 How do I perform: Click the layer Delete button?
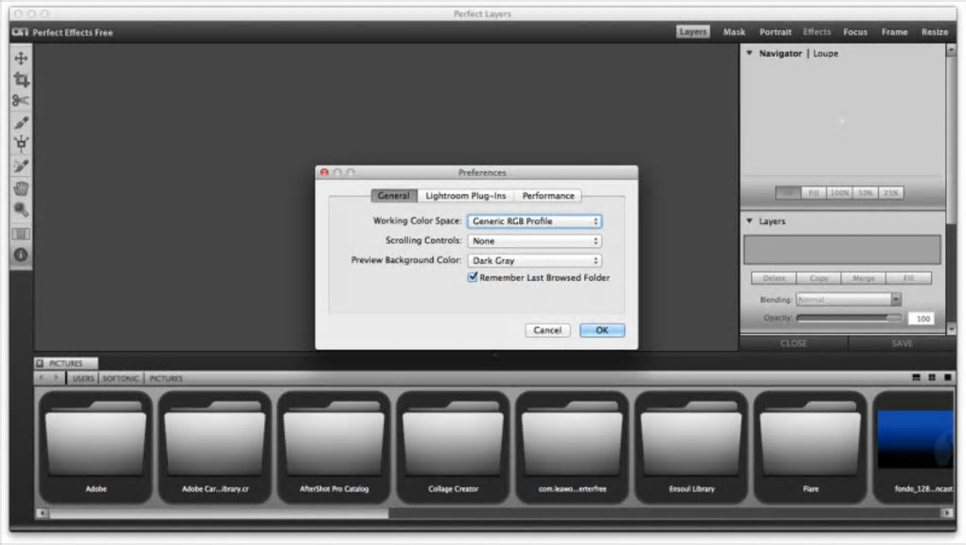tap(774, 278)
